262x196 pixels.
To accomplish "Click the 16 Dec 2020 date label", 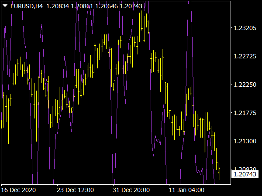I will (x=18, y=190).
